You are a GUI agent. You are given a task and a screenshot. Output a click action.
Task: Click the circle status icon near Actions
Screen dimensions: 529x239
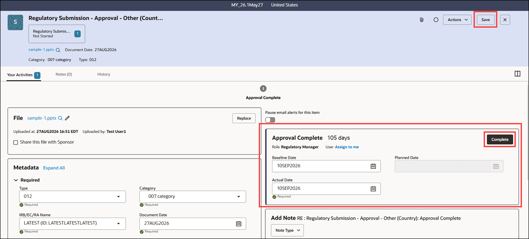tap(436, 20)
